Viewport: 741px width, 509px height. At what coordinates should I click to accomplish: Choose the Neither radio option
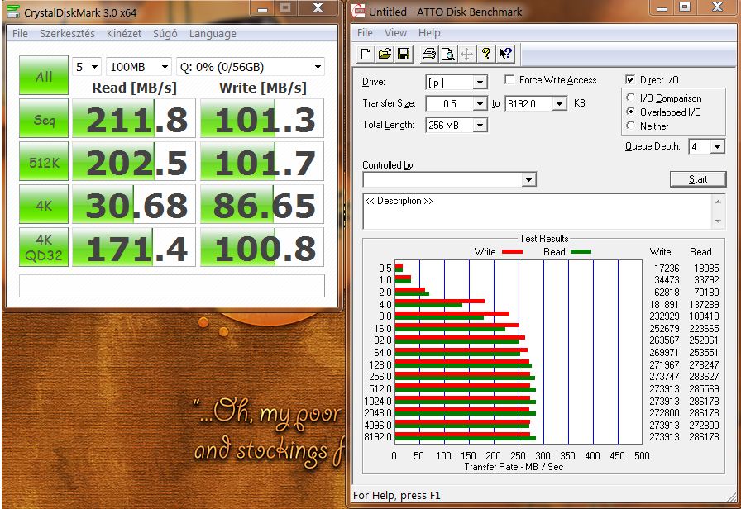pos(630,126)
